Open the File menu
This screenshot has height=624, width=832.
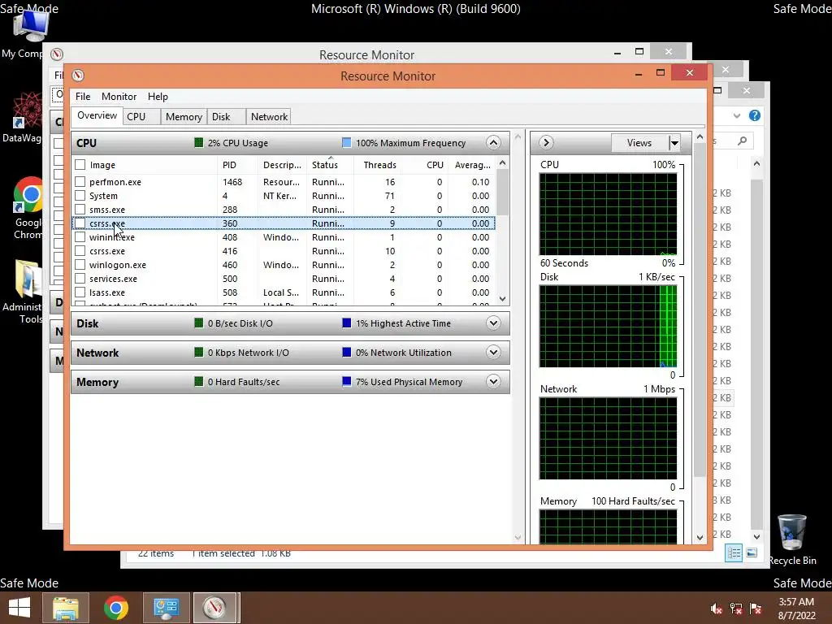coord(83,97)
